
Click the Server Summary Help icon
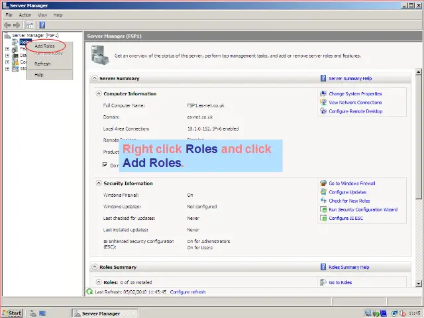[323, 78]
